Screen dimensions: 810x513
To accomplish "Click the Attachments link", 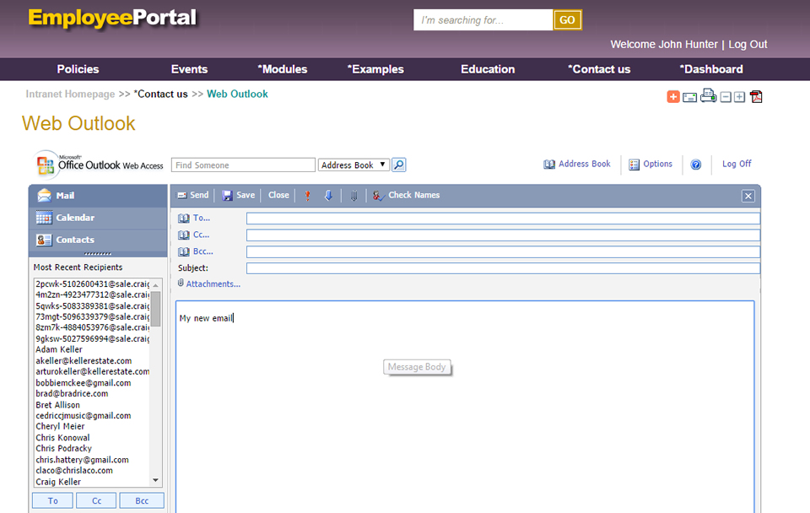I will (213, 284).
